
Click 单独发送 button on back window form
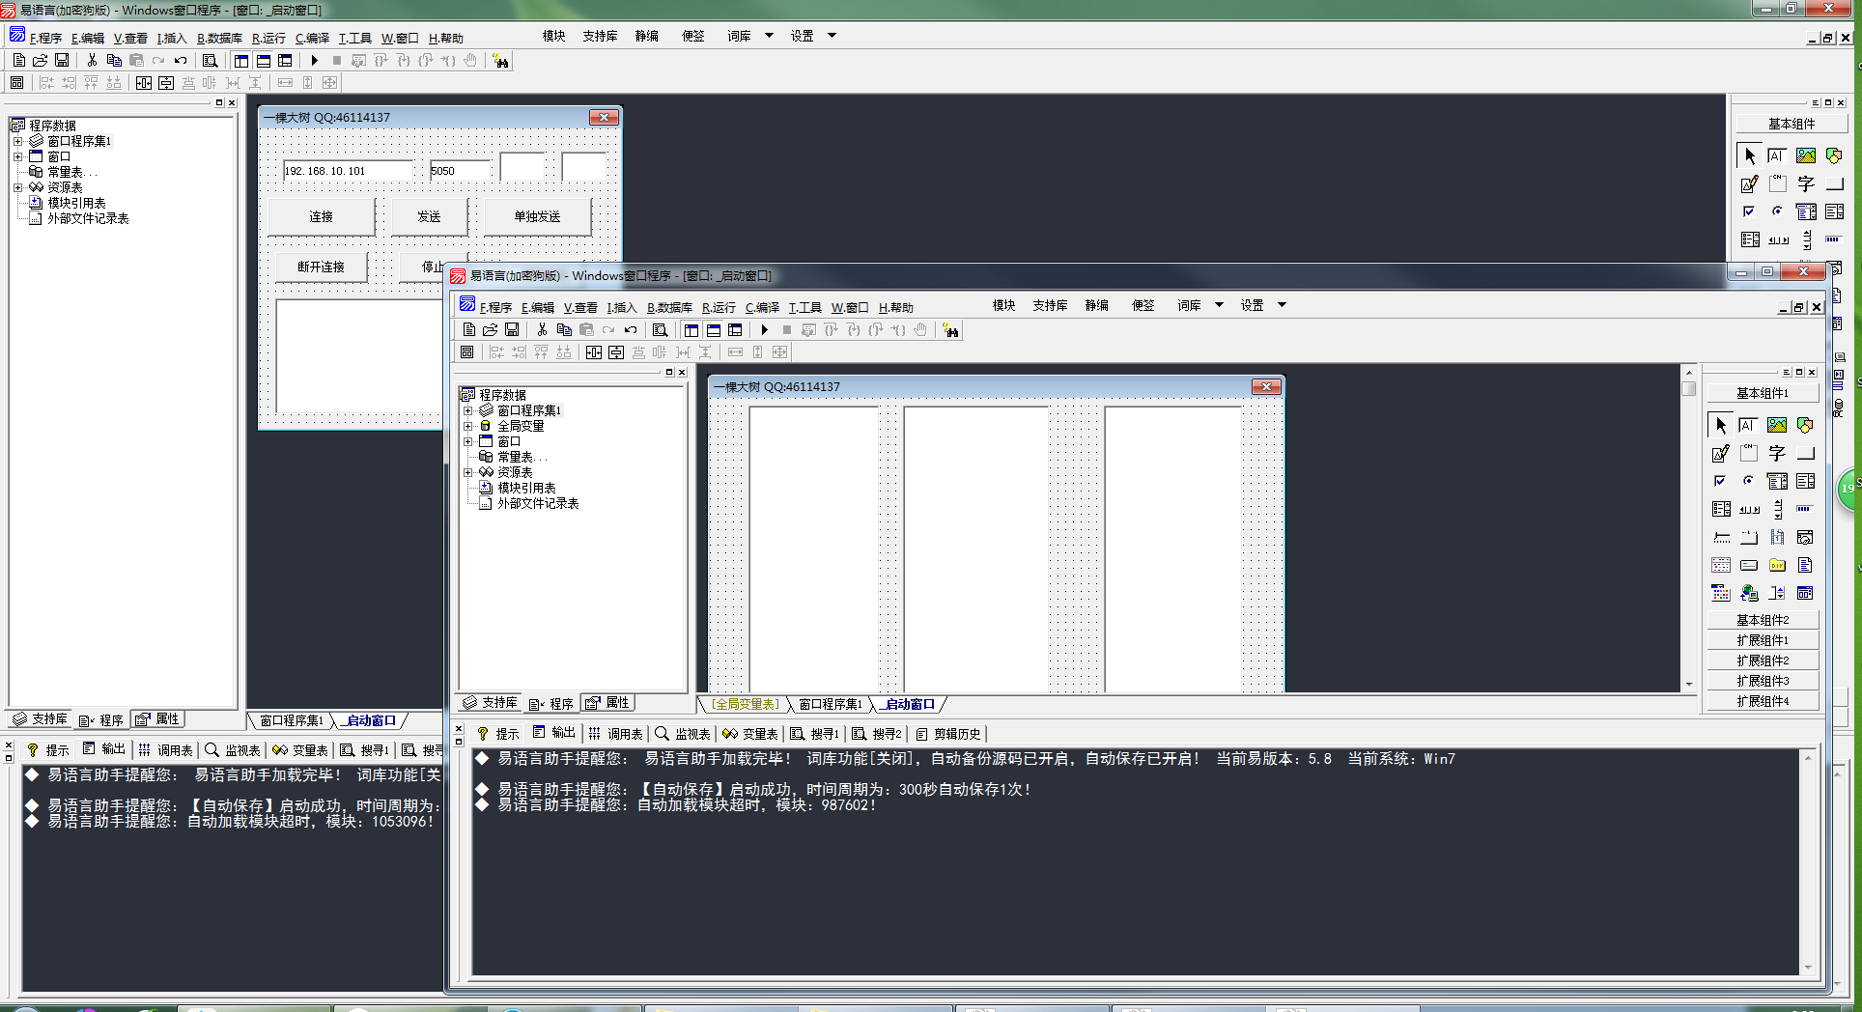point(537,216)
